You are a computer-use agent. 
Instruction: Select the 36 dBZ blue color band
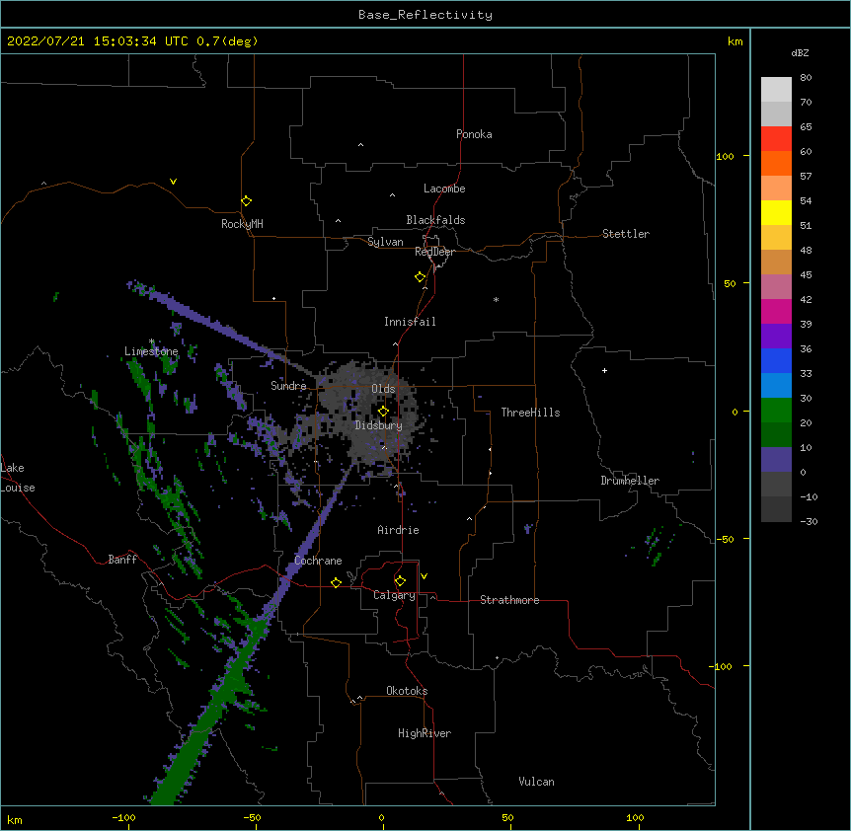click(776, 360)
